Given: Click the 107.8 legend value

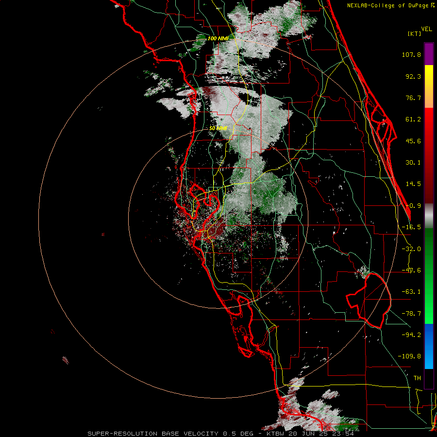Looking at the screenshot, I should [411, 54].
